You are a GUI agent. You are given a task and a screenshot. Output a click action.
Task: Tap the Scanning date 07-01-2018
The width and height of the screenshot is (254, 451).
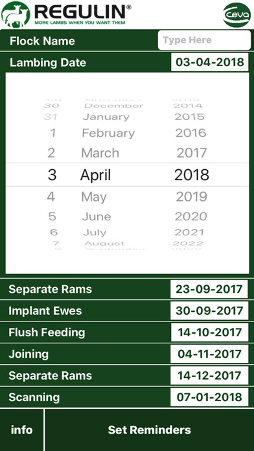coord(209,397)
